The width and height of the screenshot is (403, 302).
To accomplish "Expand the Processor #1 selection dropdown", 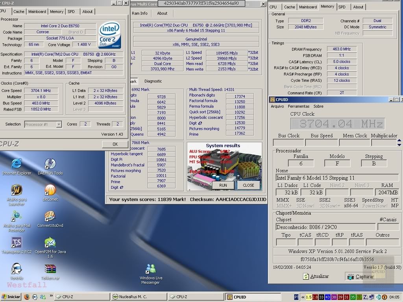I will pyautogui.click(x=59, y=124).
